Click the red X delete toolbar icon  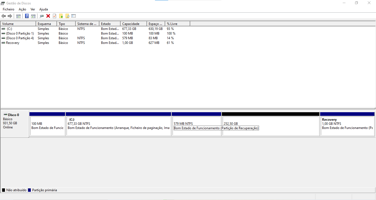48,16
